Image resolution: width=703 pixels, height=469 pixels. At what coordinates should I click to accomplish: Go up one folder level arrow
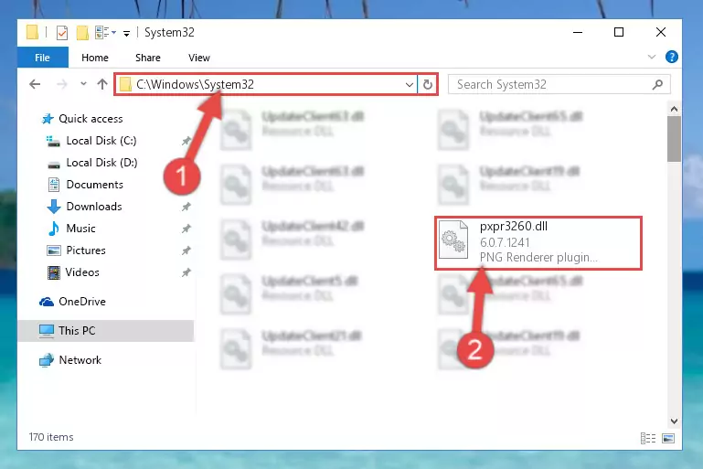click(102, 84)
